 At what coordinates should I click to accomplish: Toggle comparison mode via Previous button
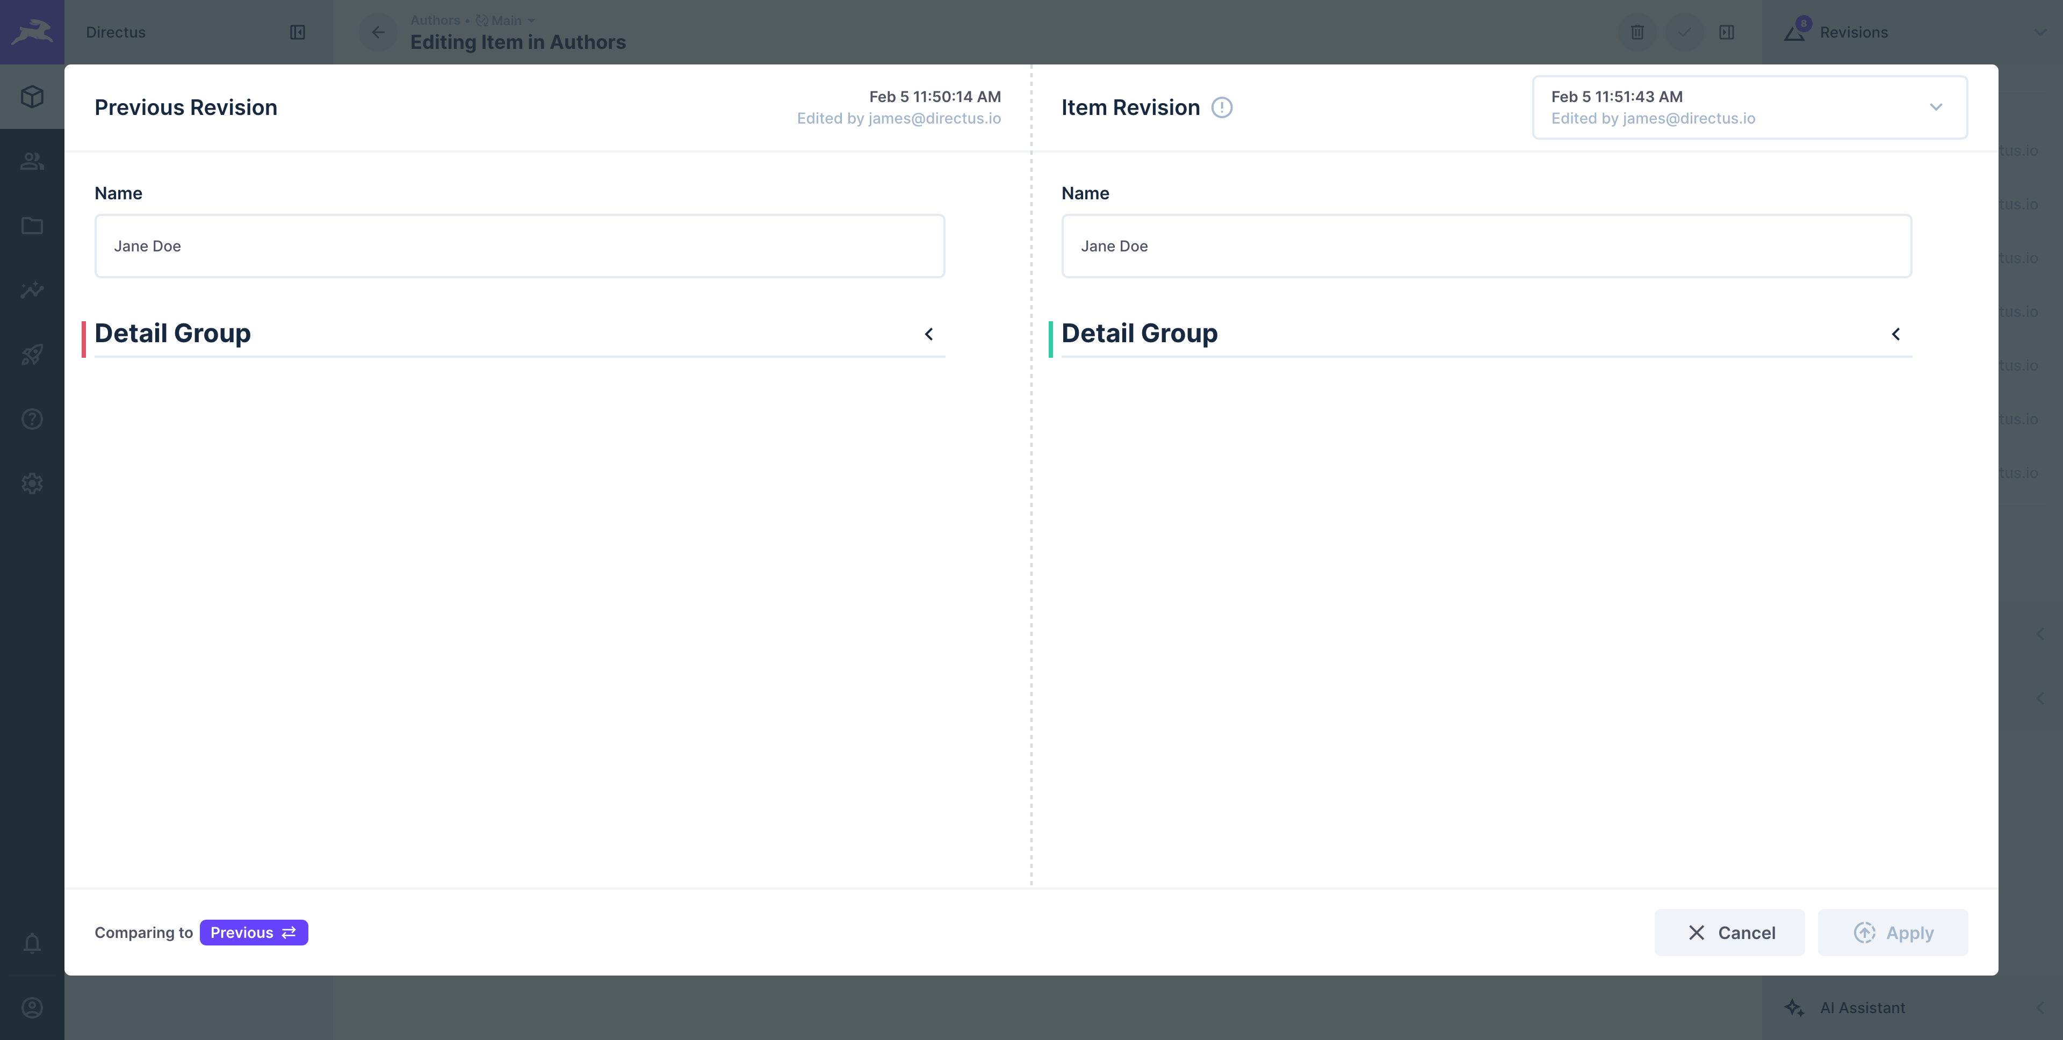[253, 933]
